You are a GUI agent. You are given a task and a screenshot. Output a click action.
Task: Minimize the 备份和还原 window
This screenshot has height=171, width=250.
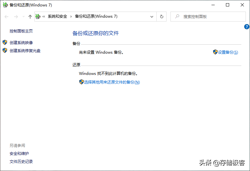click(213, 5)
